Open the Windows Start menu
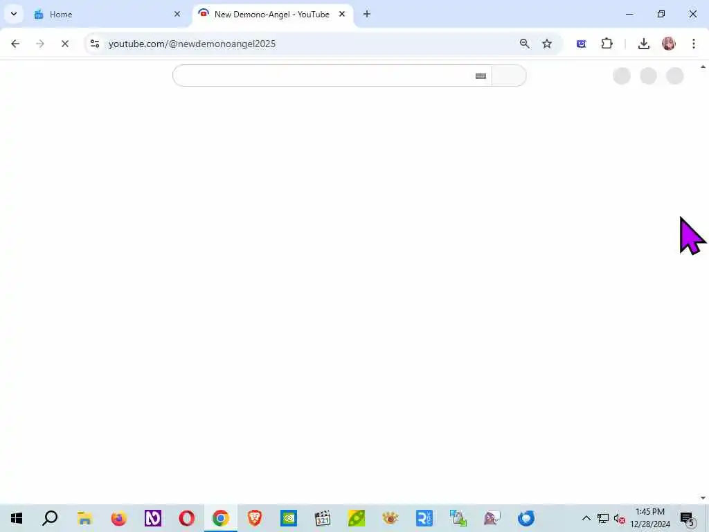Screen dimensions: 709x532 pyautogui.click(x=17, y=518)
